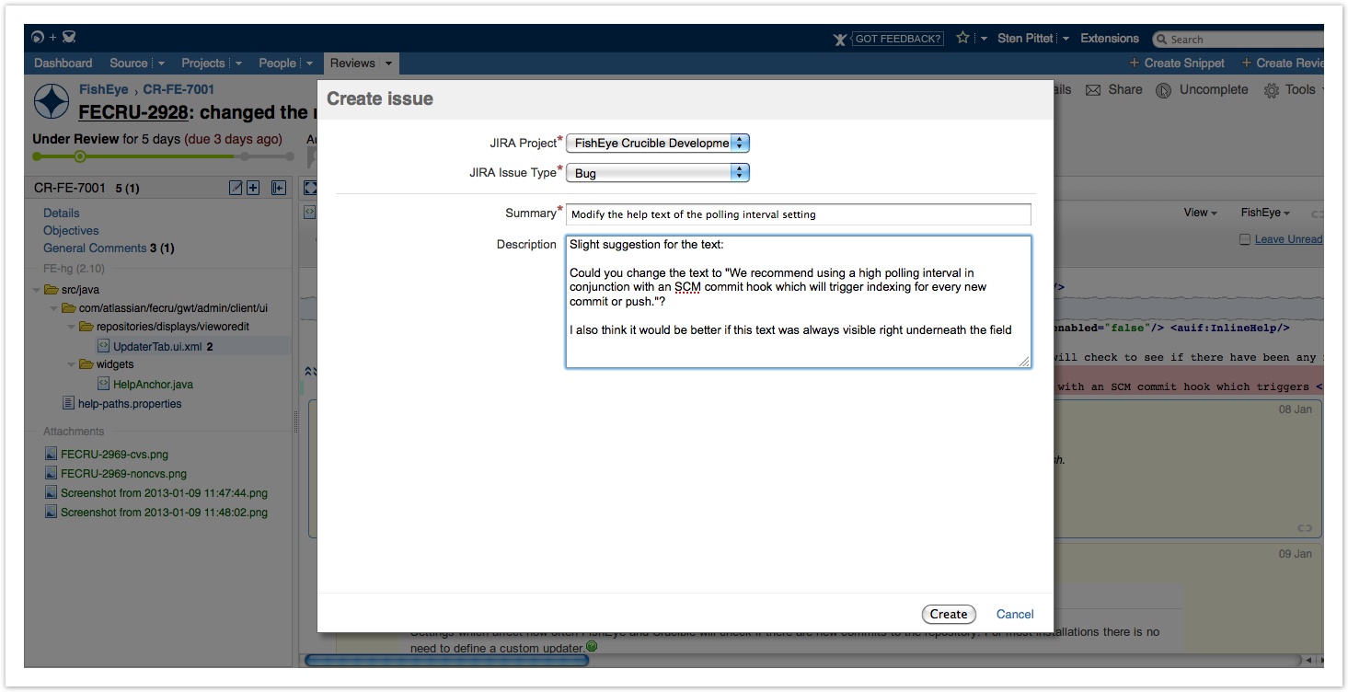Click the FECRU-2969-cvs.png image icon
Viewport: 1348px width, 692px height.
point(52,455)
